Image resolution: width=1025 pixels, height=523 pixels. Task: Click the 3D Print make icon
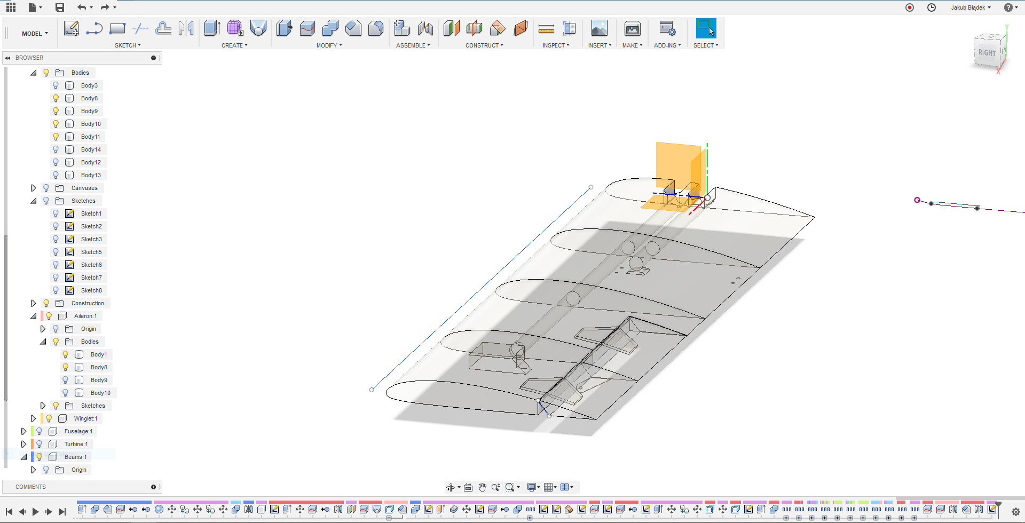[x=632, y=28]
